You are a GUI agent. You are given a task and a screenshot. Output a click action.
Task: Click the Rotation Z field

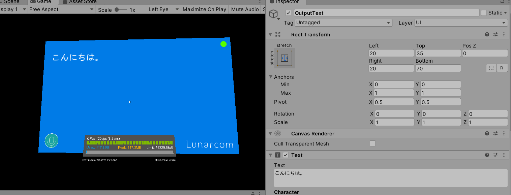(488, 114)
